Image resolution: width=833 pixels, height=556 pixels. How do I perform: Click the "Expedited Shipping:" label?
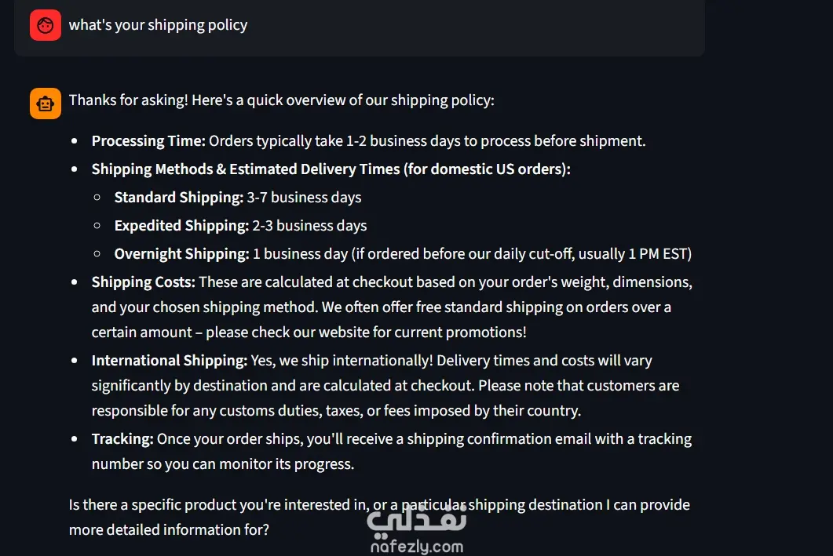point(181,226)
